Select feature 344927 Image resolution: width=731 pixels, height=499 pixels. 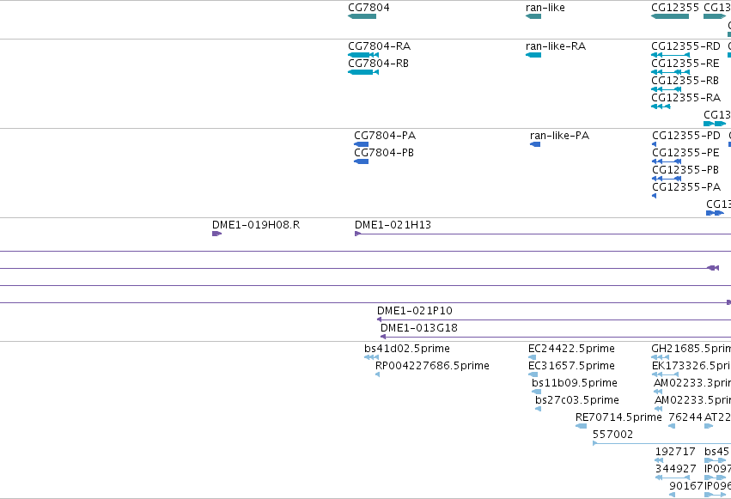[673, 478]
